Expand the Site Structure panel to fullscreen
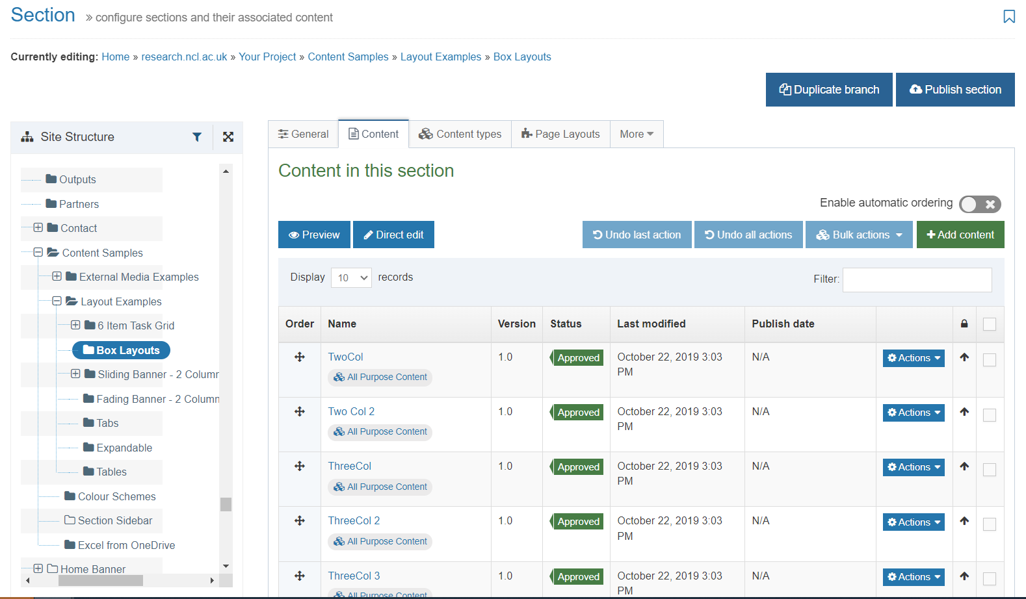1026x599 pixels. pos(228,137)
